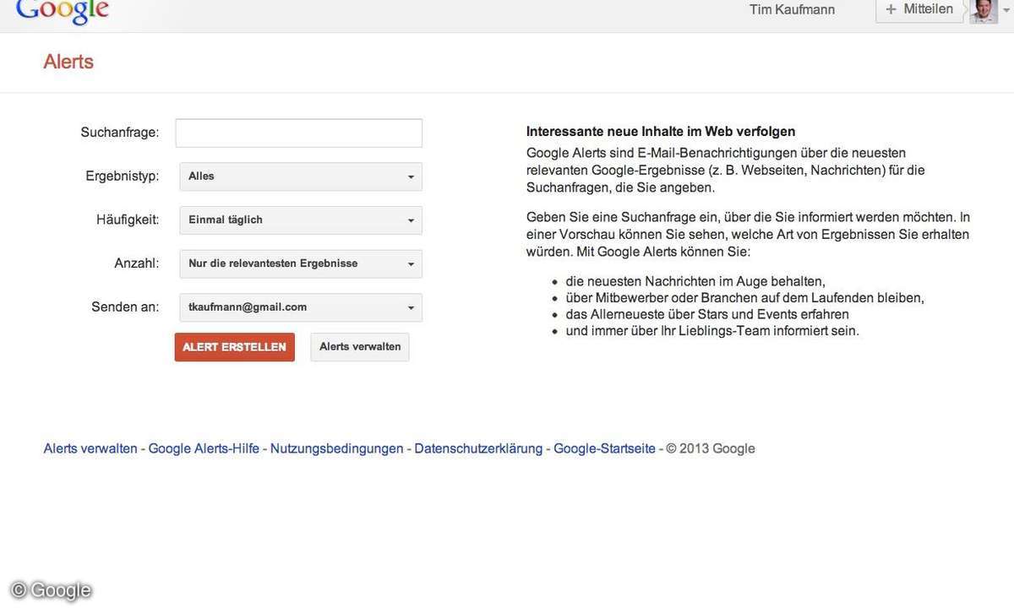Click bullet text die neuesten Nachrichten im Auge behalten

[x=695, y=281]
